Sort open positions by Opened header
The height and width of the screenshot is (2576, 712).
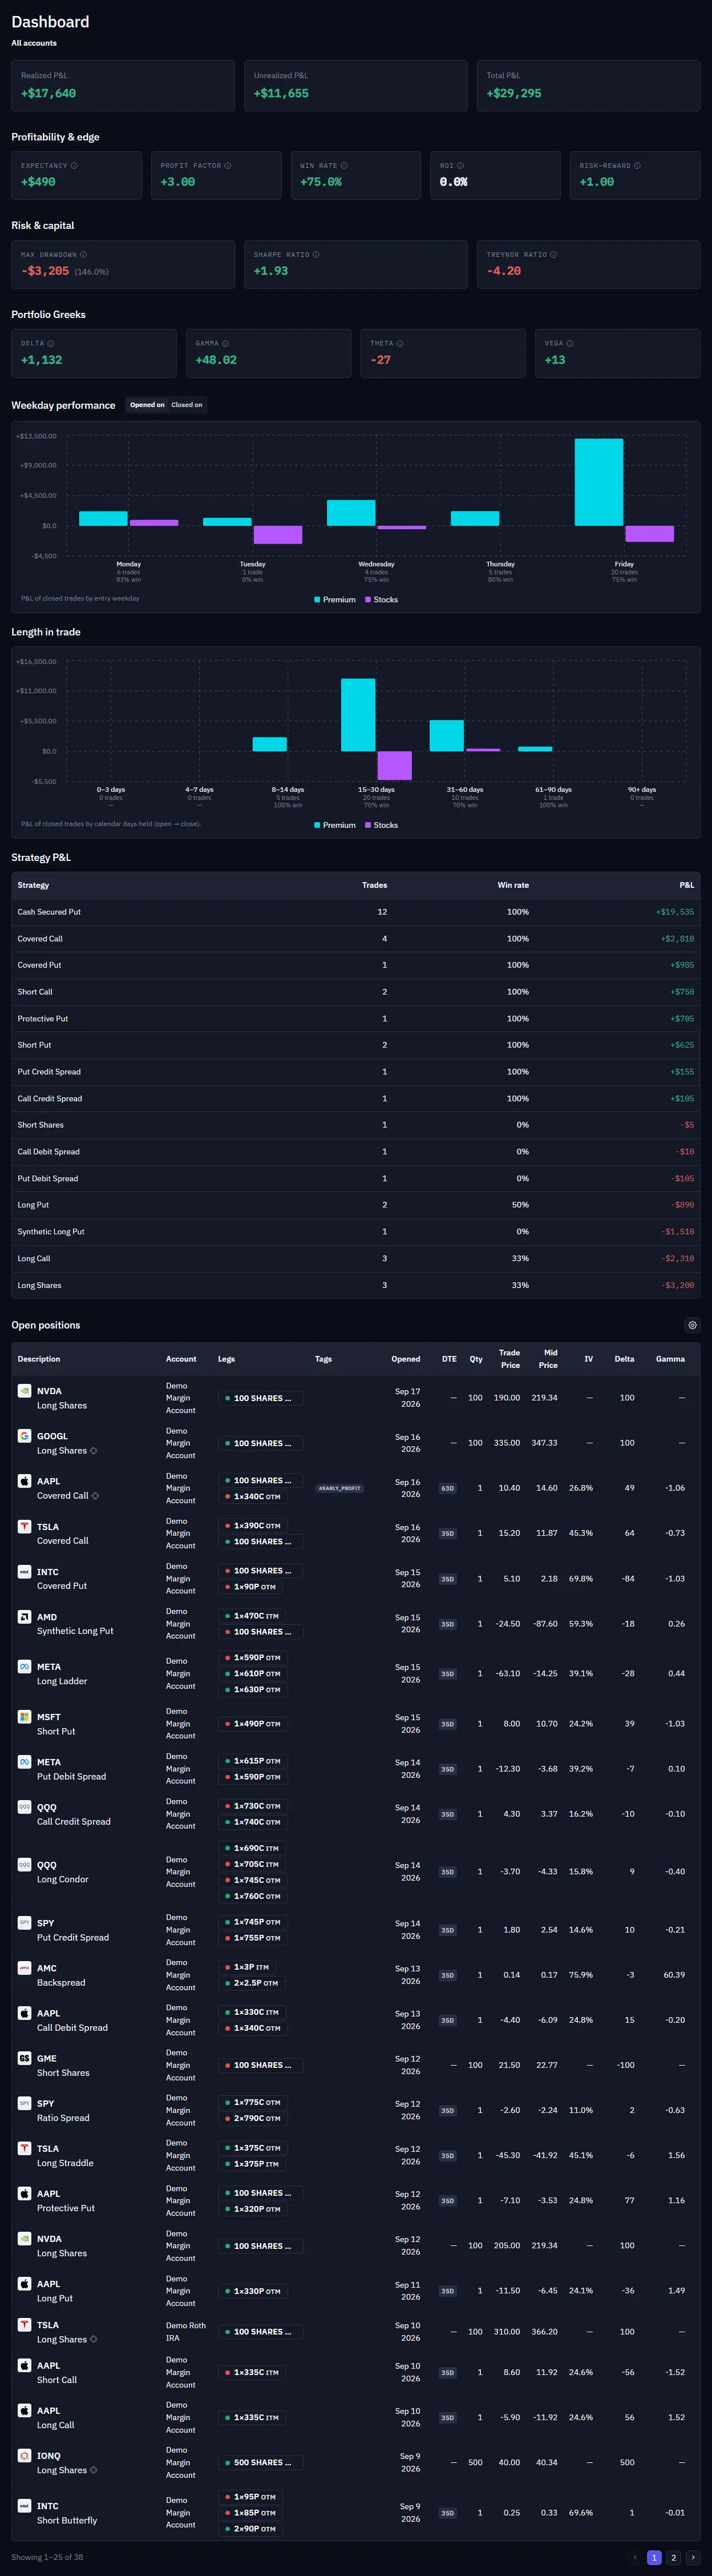coord(406,1359)
